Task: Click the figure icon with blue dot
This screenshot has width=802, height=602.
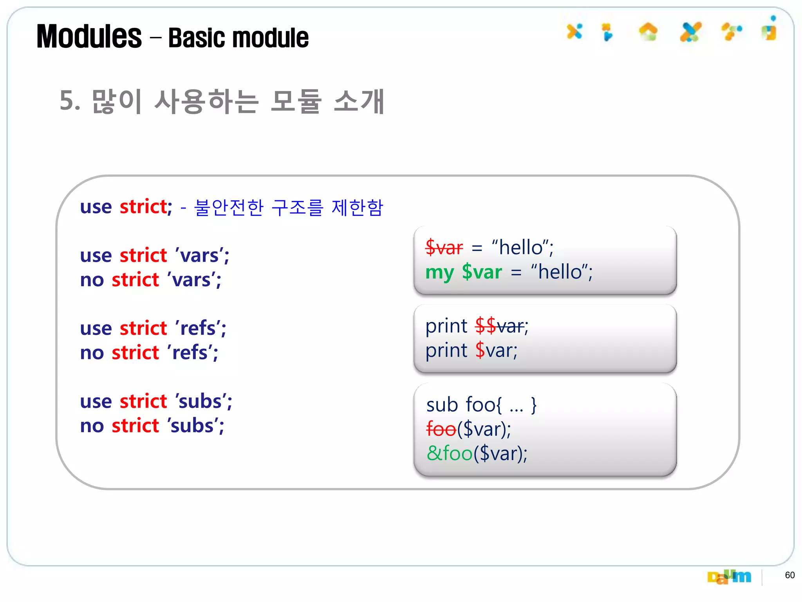Action: tap(770, 28)
